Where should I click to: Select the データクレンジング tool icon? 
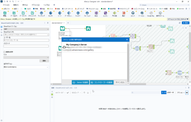point(69,13)
